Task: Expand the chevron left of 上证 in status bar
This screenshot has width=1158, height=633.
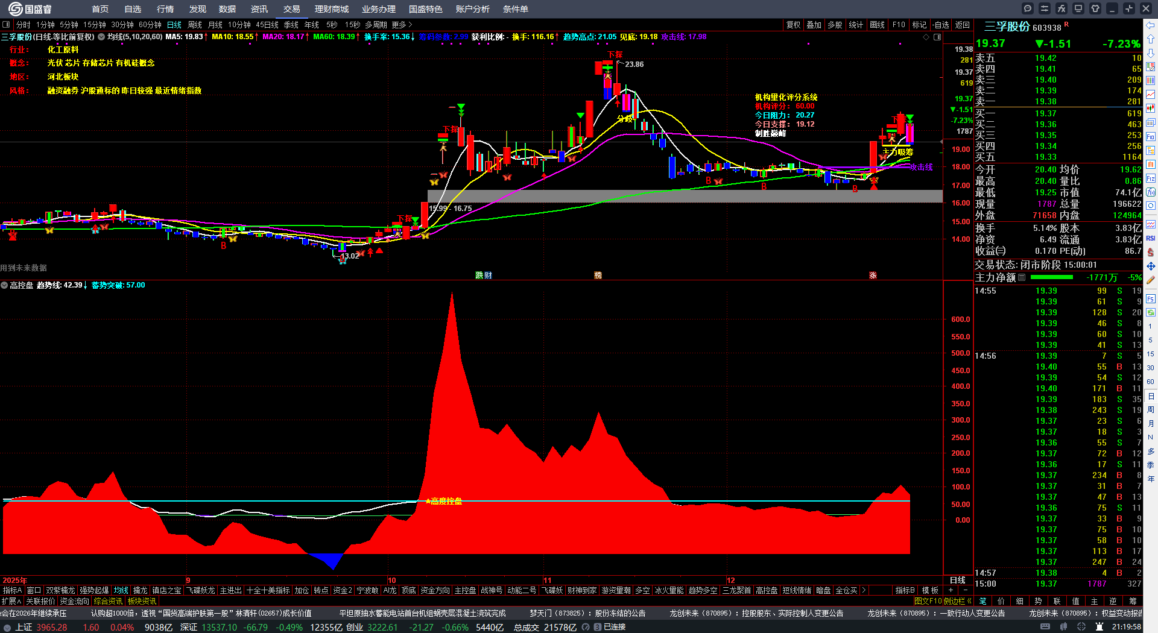Action: [x=7, y=627]
